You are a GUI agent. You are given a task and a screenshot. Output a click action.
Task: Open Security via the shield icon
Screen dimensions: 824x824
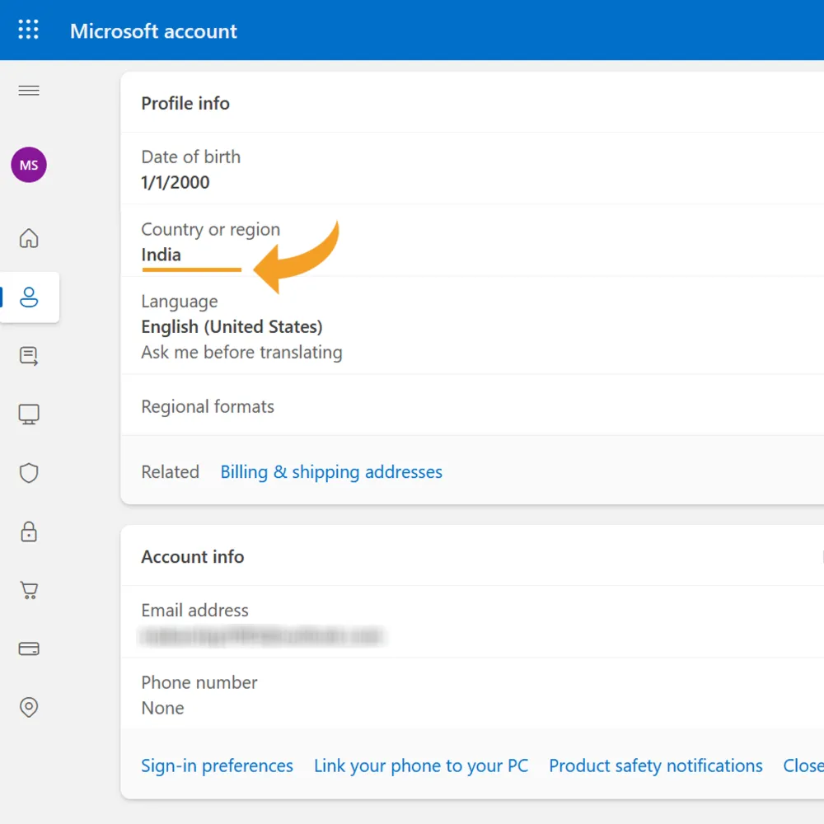click(x=29, y=473)
